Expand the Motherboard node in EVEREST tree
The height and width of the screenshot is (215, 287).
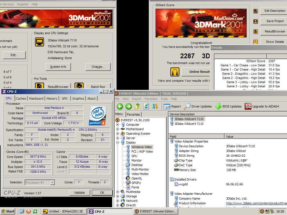[117, 129]
